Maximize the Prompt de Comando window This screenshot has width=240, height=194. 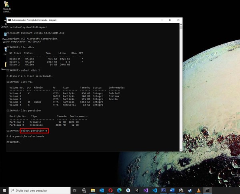pos(170,20)
